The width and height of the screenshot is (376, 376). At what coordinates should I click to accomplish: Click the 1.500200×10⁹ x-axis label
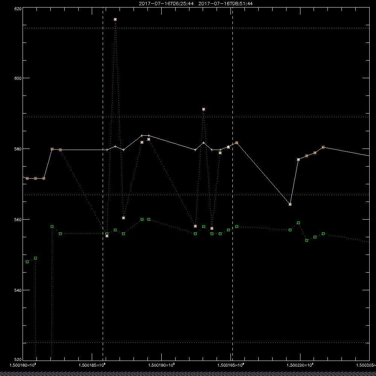coord(300,365)
